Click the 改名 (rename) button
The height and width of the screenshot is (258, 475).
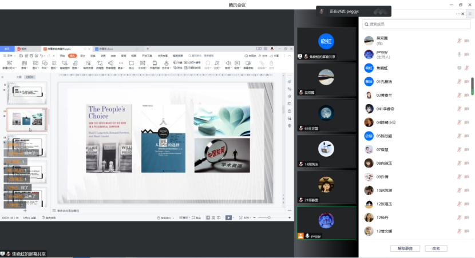tap(436, 248)
